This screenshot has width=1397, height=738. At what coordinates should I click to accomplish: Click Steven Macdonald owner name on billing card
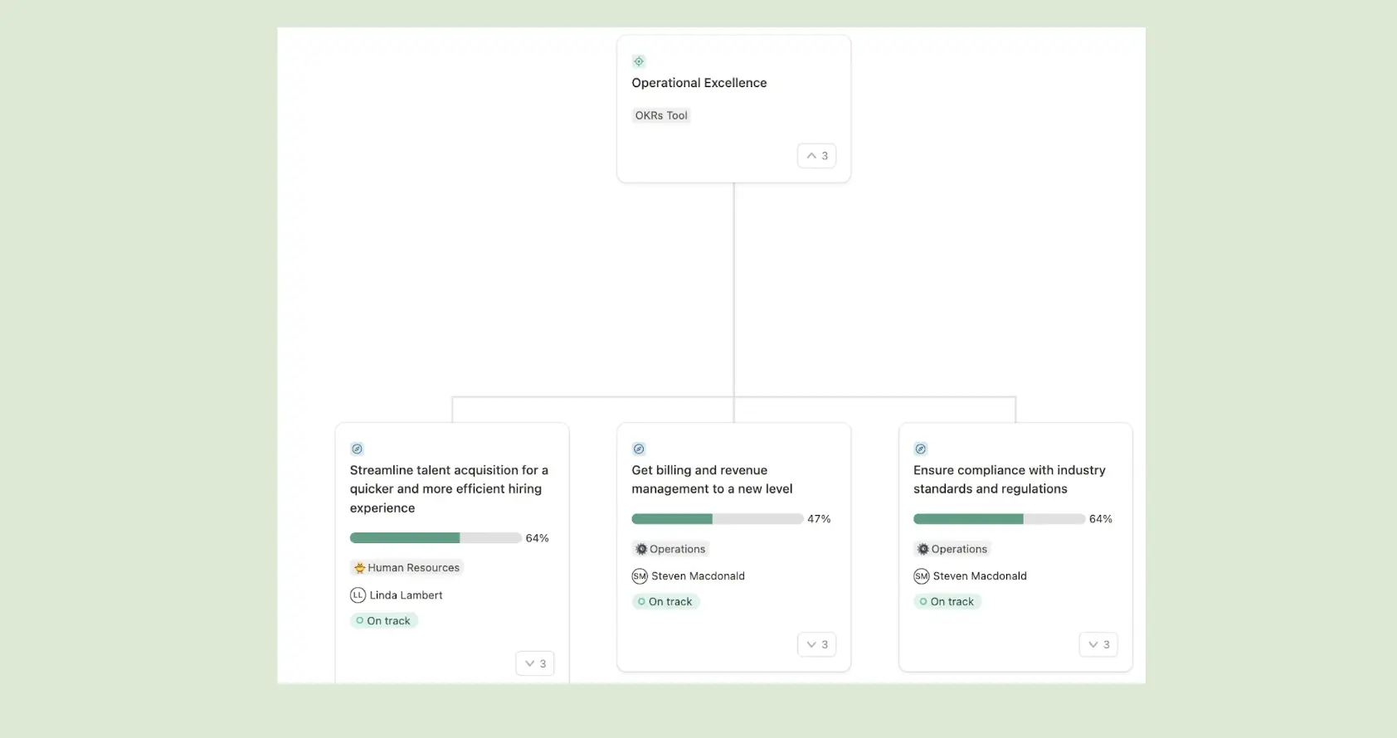(698, 575)
